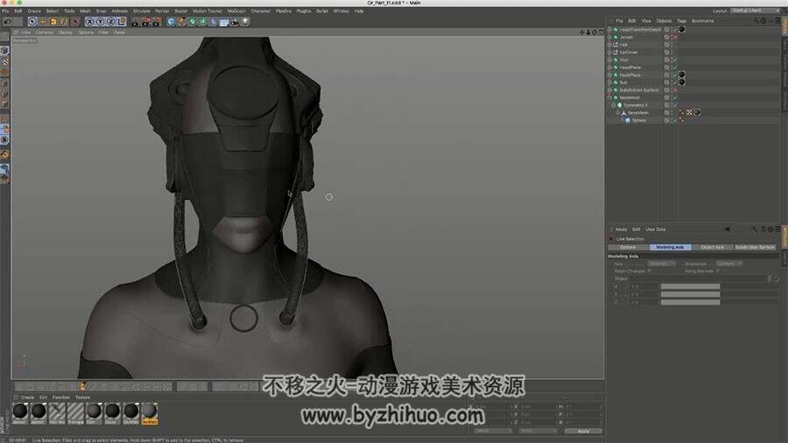Click the Cube primitive icon
The height and width of the screenshot is (443, 788).
171,22
